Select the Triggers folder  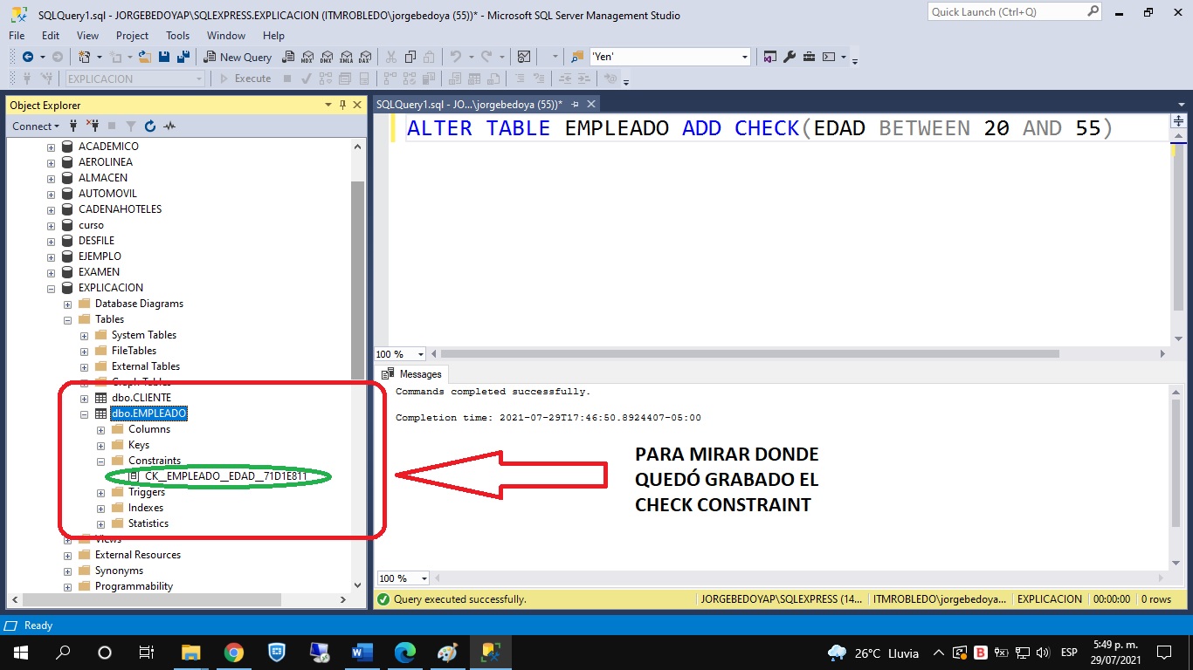click(147, 492)
